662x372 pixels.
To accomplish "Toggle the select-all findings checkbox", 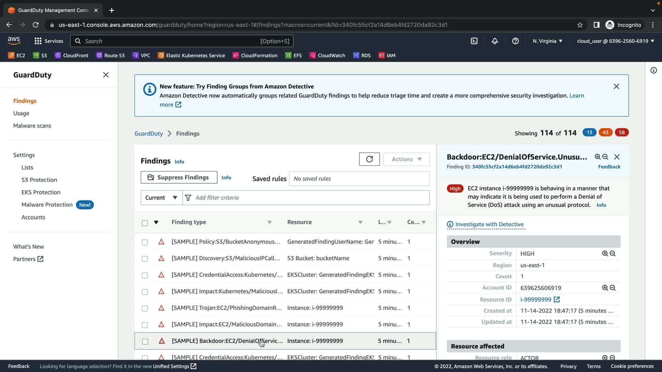I will tap(145, 223).
